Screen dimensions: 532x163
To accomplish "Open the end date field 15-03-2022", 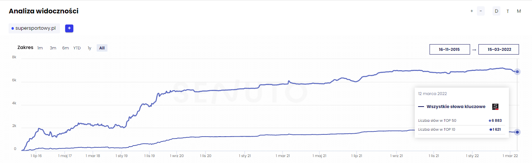I will [498, 49].
